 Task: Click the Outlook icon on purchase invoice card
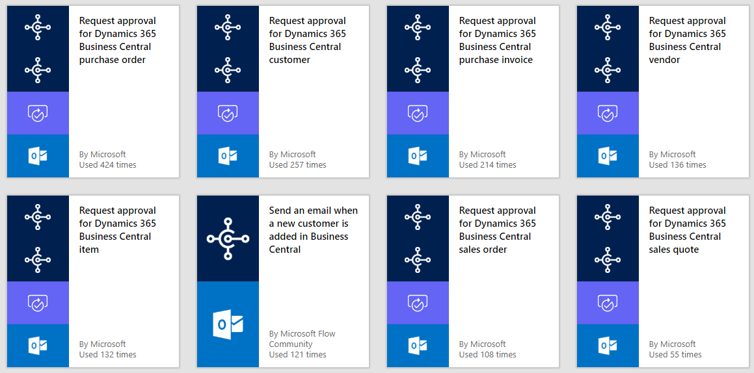point(418,156)
